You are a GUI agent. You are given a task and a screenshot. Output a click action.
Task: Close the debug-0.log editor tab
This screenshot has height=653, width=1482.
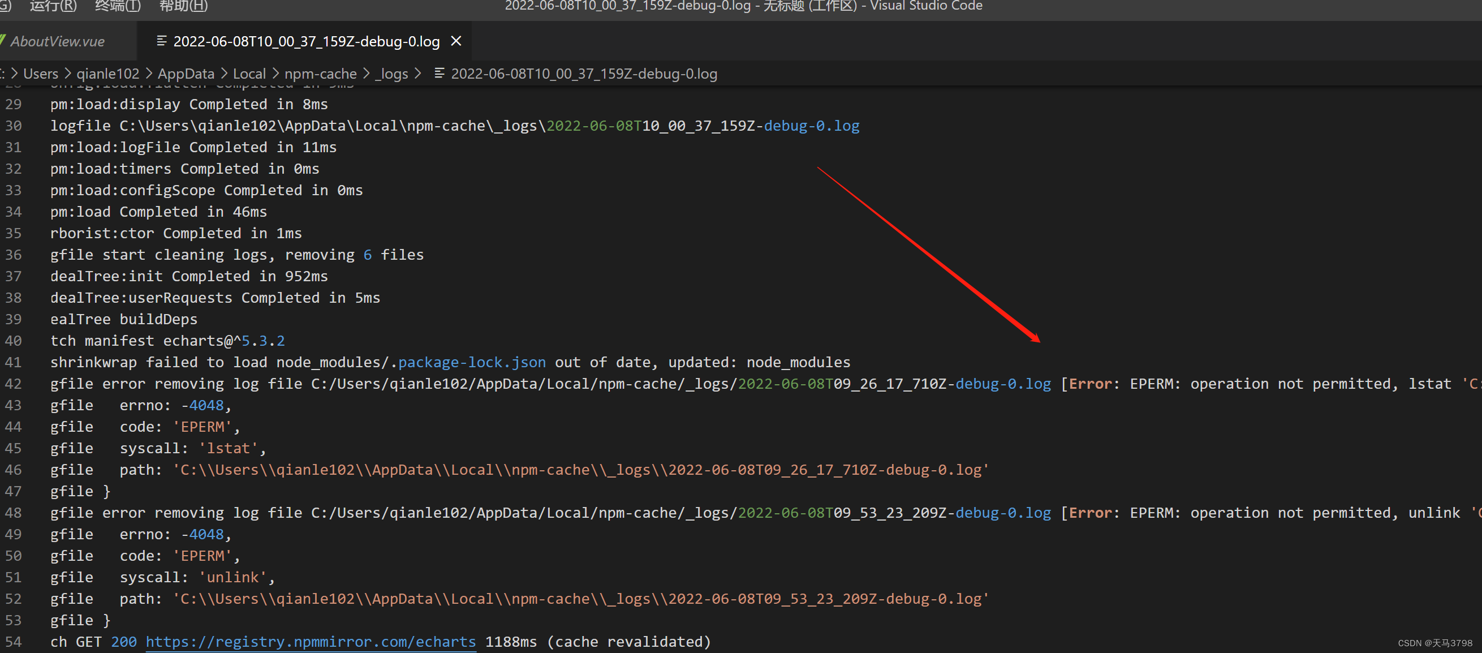pyautogui.click(x=456, y=41)
